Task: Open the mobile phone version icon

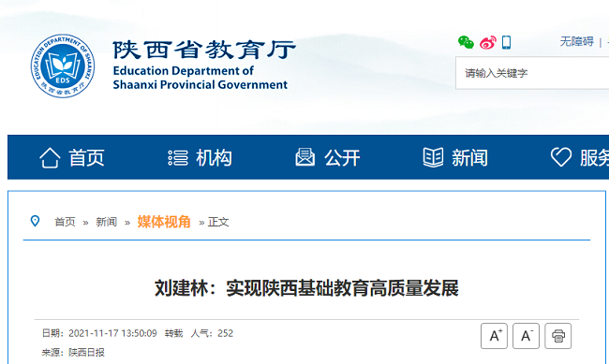Action: 506,42
